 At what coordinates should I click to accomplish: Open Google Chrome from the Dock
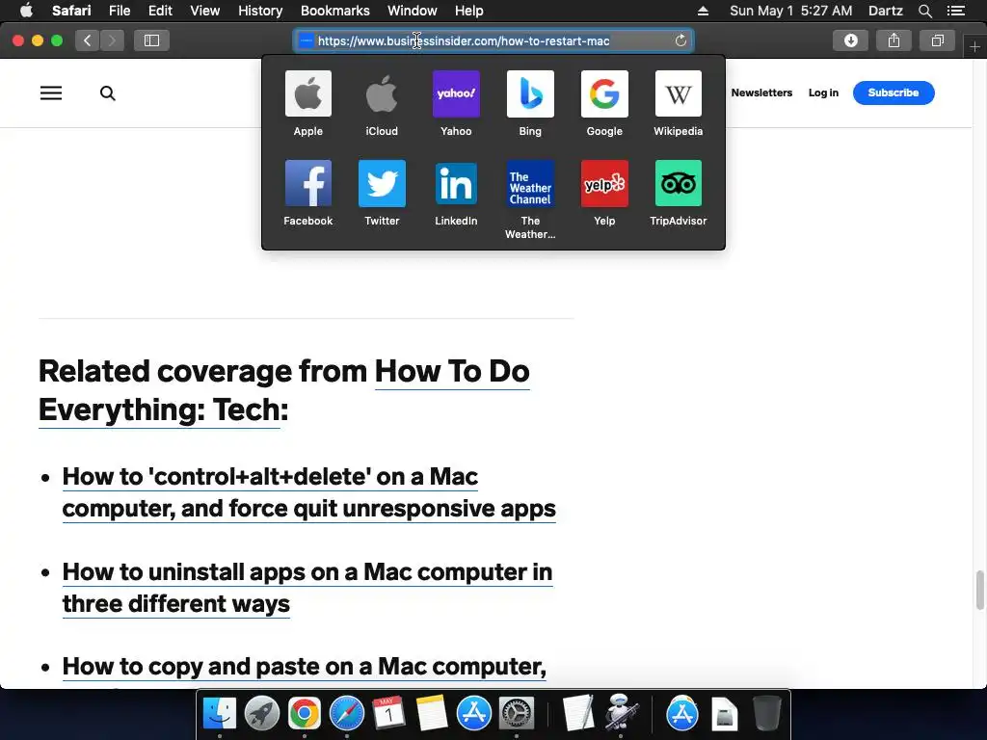304,714
